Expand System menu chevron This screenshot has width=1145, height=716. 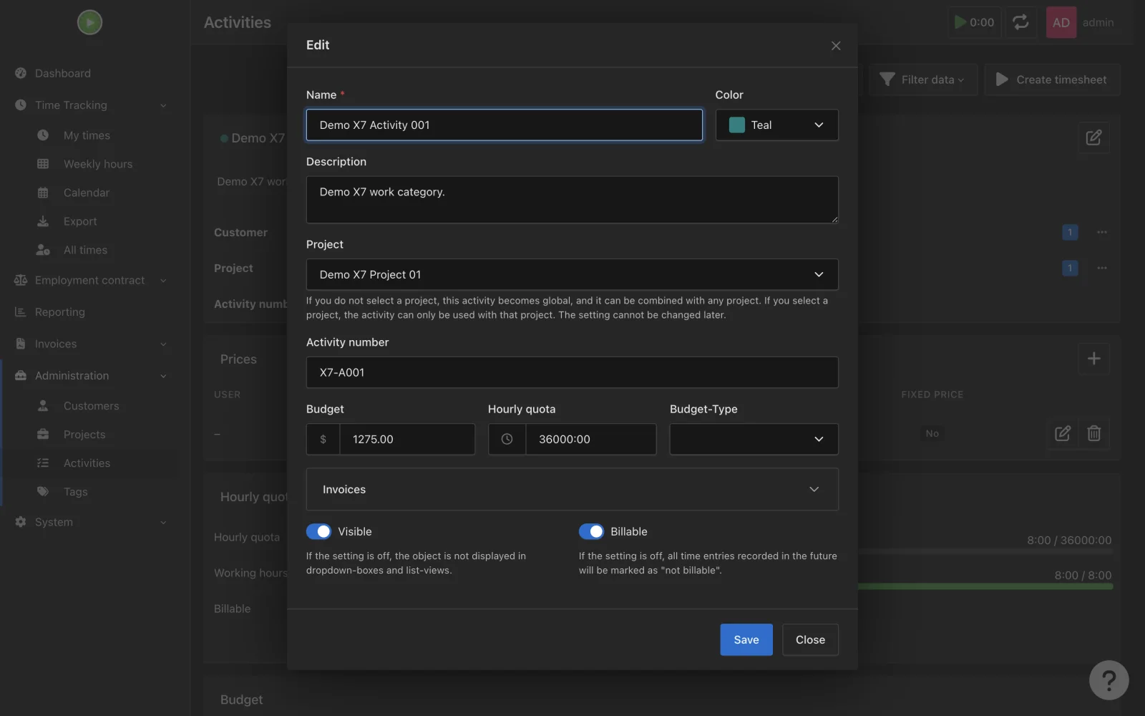pyautogui.click(x=163, y=523)
